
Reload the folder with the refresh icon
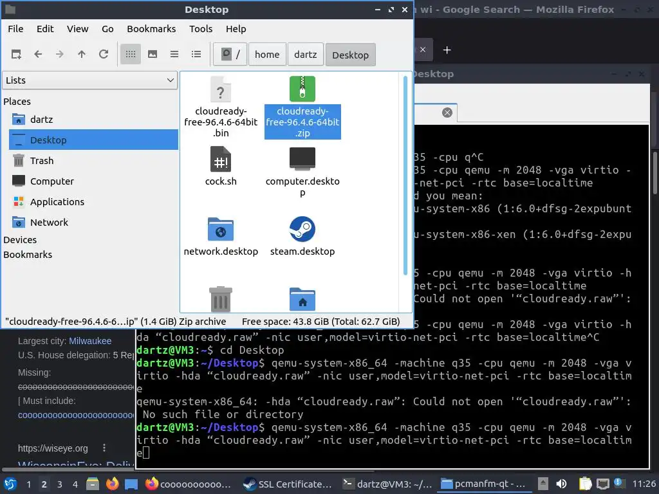104,54
